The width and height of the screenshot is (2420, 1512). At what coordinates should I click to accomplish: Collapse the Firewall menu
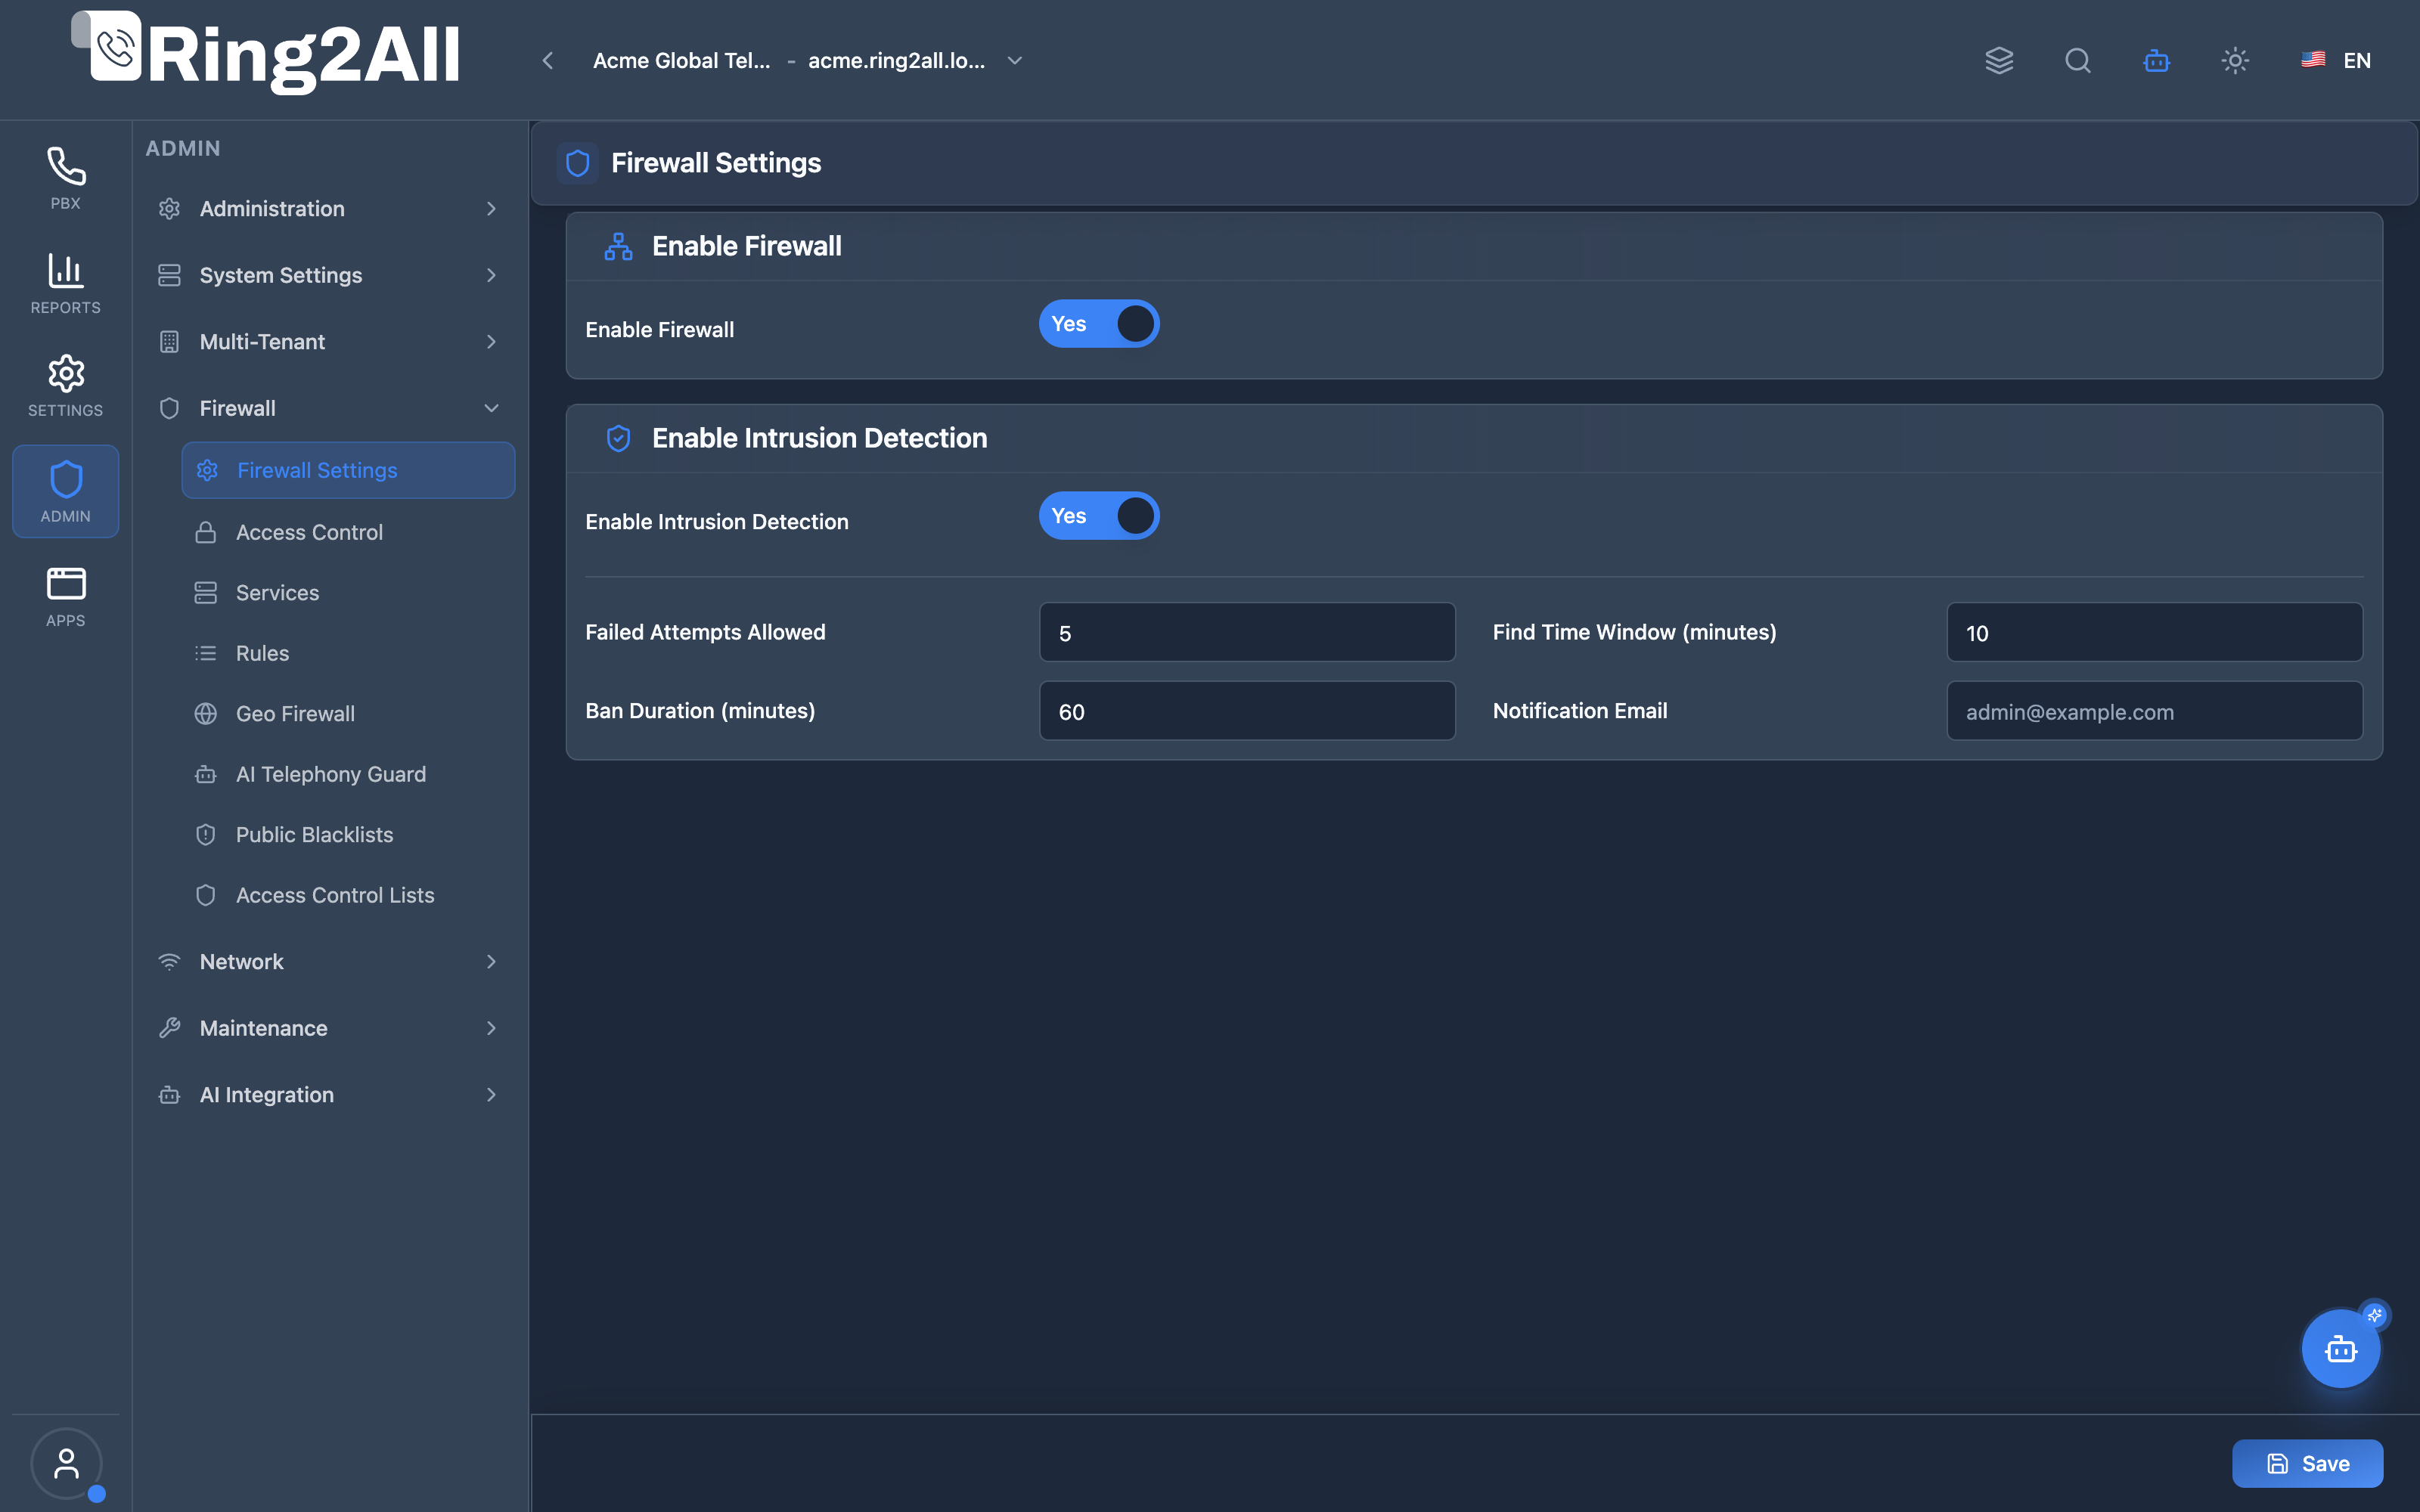tap(328, 408)
